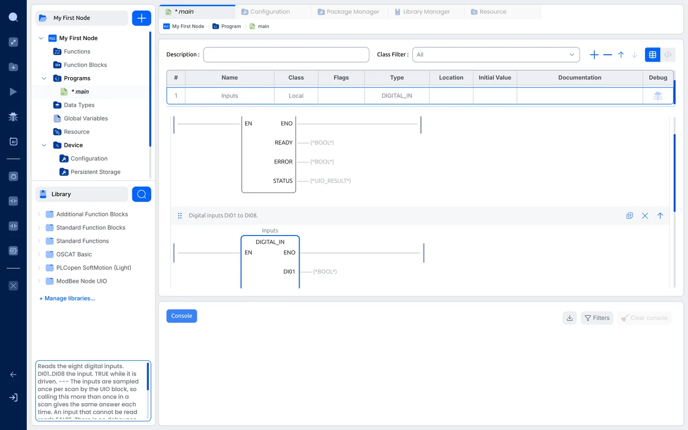
Task: Switch to the Package Manager tab
Action: [349, 12]
